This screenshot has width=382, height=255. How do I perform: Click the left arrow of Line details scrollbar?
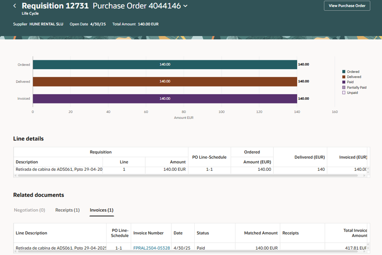pyautogui.click(x=16, y=175)
